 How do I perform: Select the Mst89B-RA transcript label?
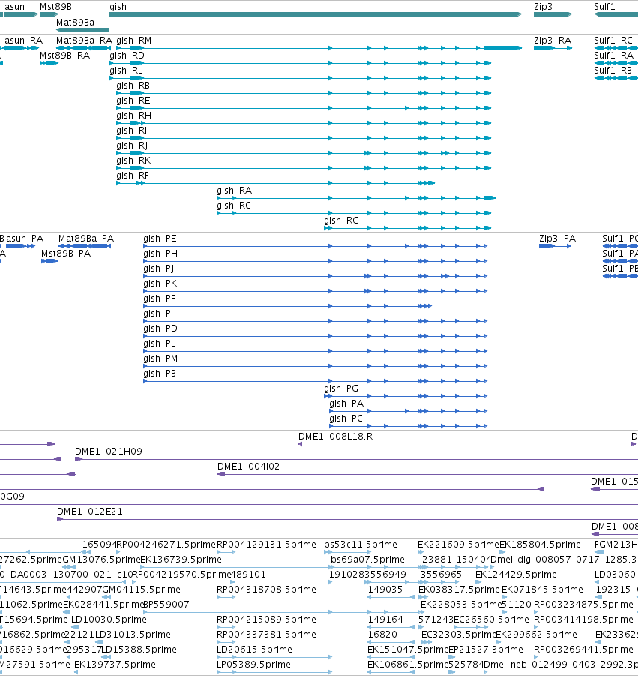[x=65, y=56]
